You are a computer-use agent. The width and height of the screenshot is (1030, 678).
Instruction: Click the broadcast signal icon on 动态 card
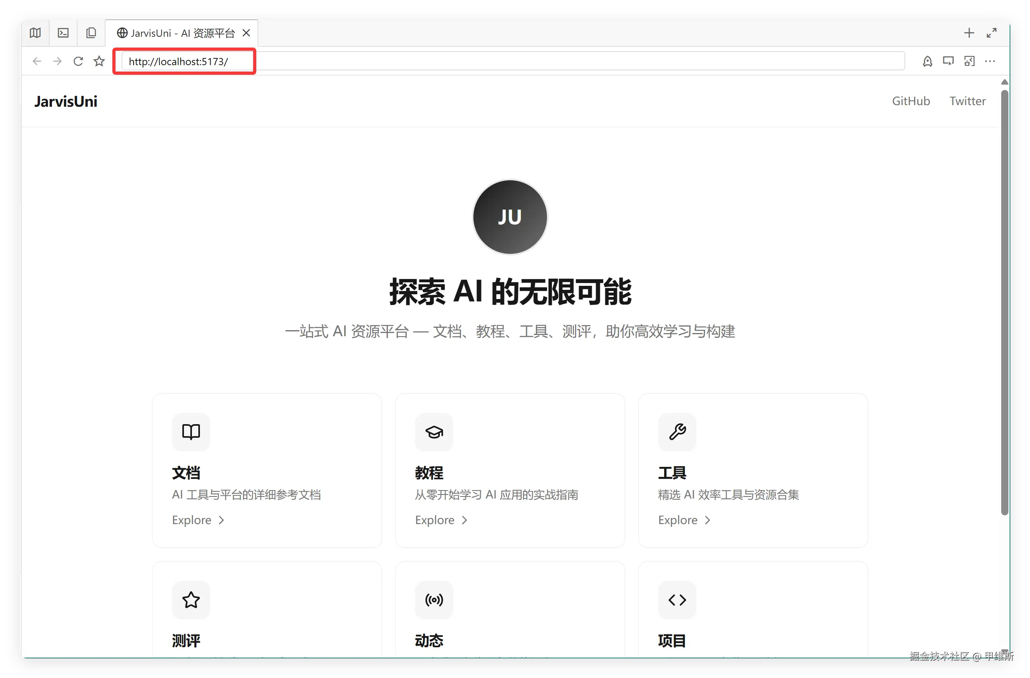click(x=434, y=600)
